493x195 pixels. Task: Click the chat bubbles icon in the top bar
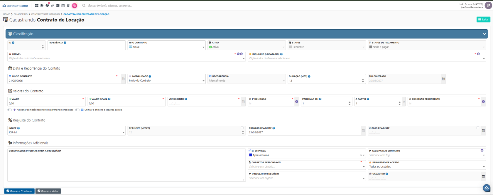click(x=42, y=6)
